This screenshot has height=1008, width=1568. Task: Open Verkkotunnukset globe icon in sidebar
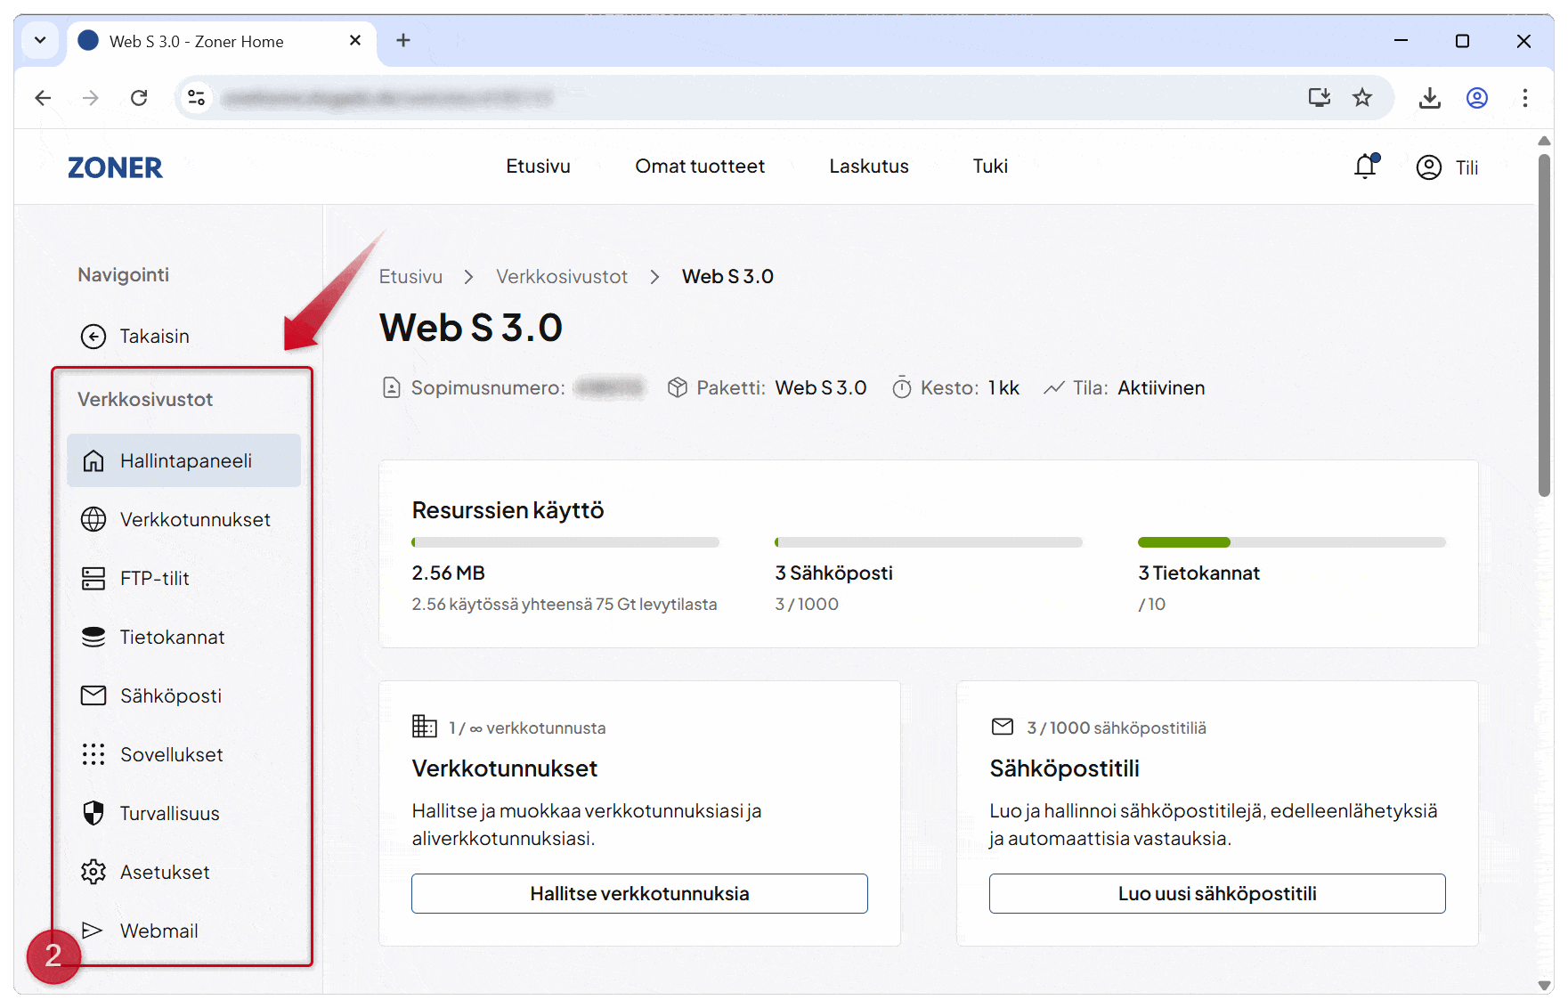coord(93,519)
